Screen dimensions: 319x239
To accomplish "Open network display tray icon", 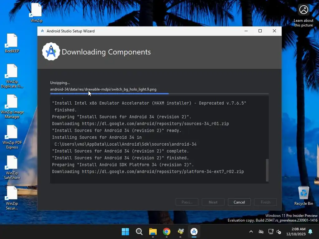I will point(271,232).
